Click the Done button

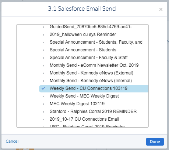point(155,142)
